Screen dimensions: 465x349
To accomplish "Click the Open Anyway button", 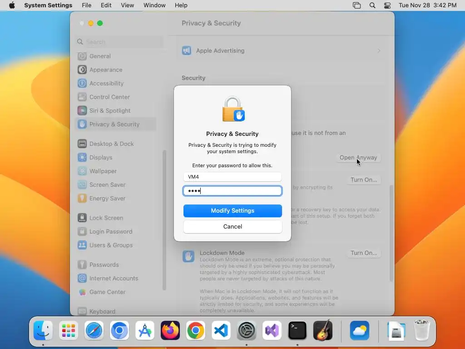I will [x=358, y=158].
